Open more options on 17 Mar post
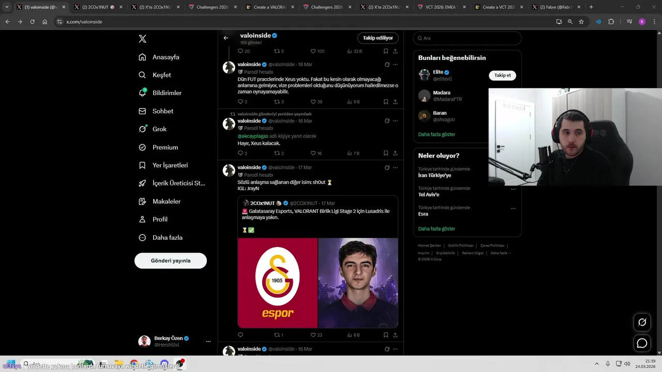Image resolution: width=662 pixels, height=372 pixels. 395,167
